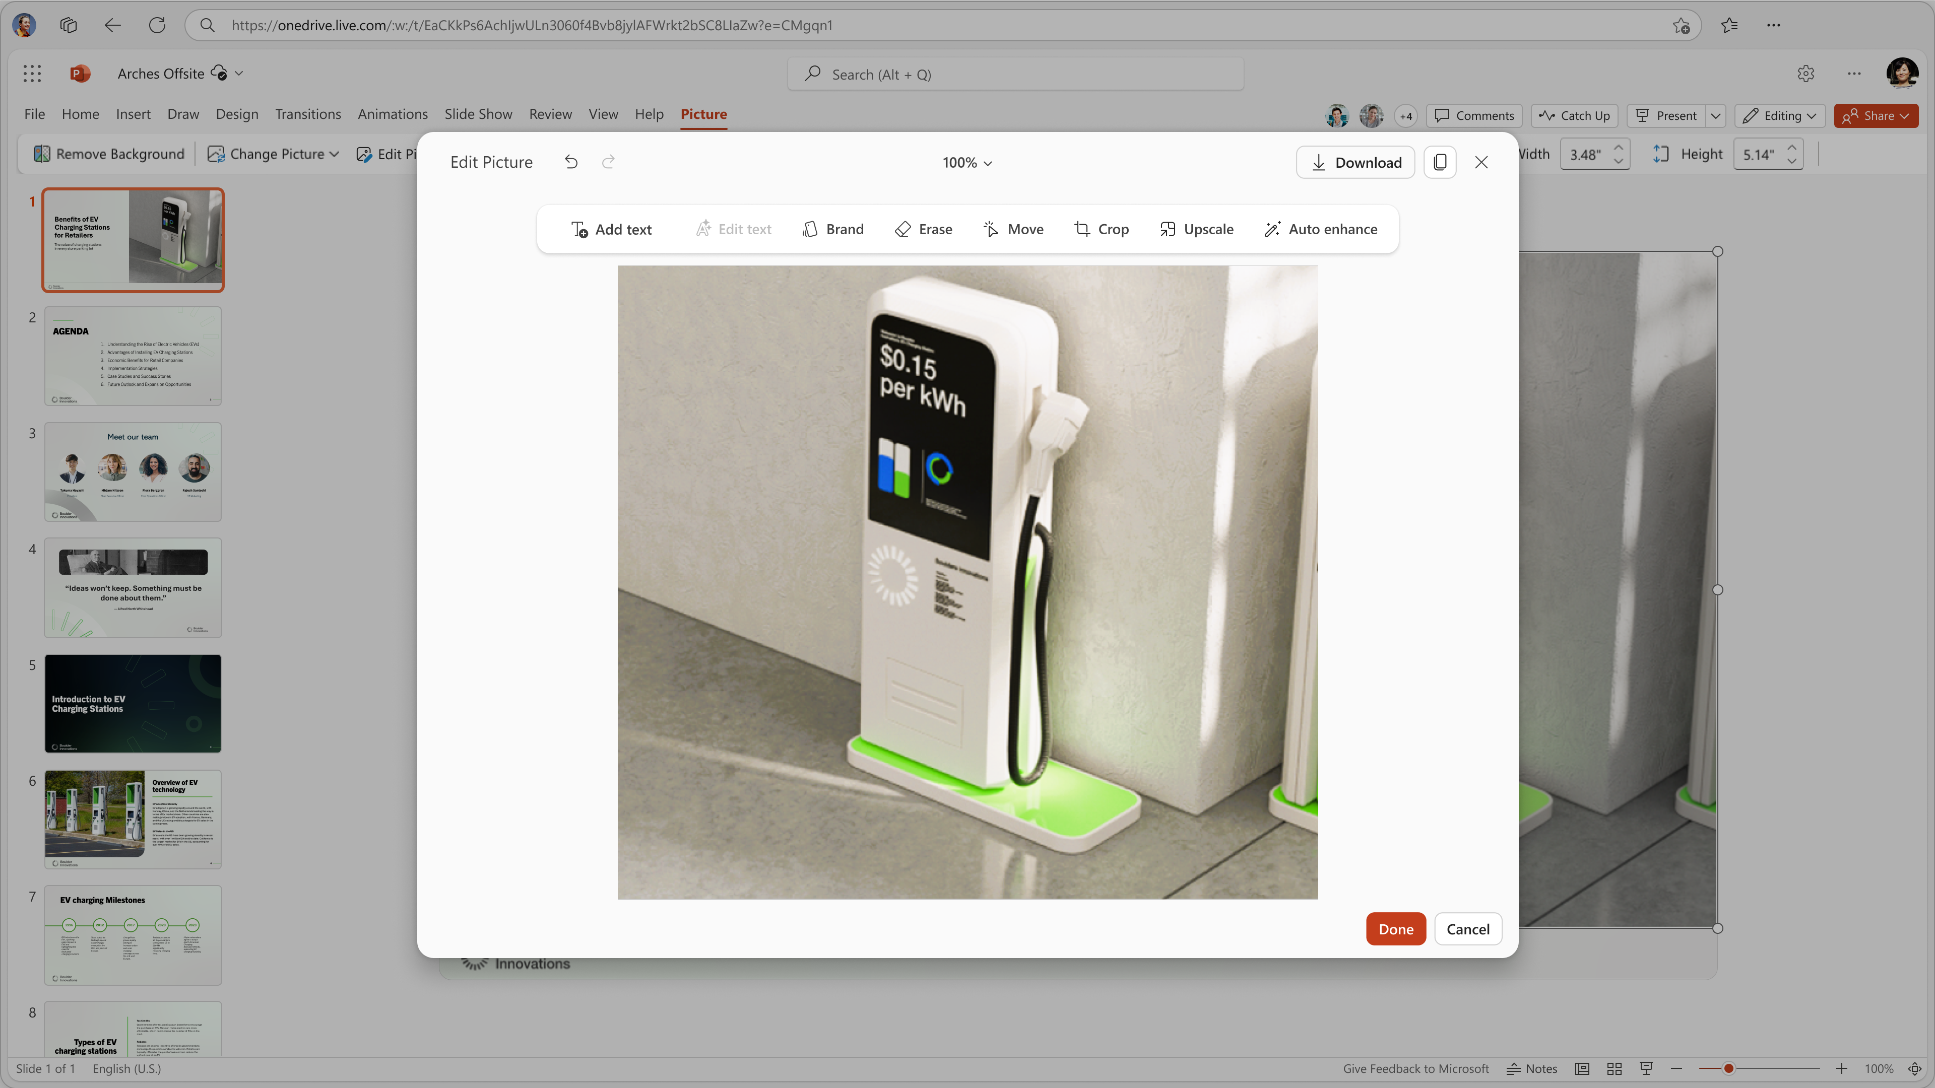
Task: Click the Done button
Action: point(1396,929)
